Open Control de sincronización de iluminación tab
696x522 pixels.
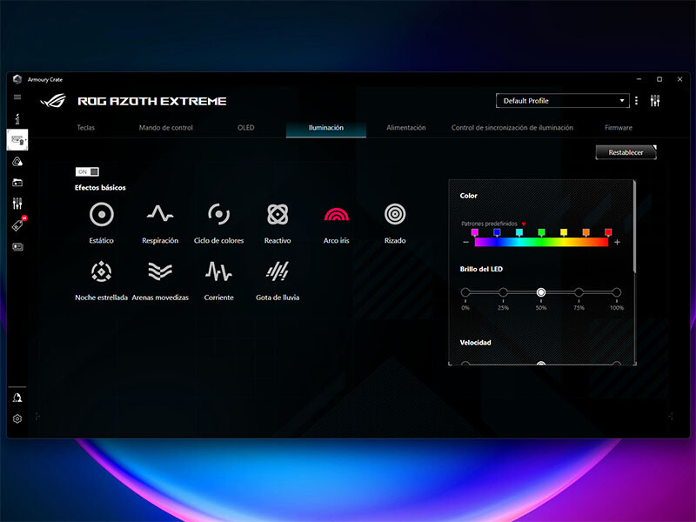pyautogui.click(x=512, y=128)
